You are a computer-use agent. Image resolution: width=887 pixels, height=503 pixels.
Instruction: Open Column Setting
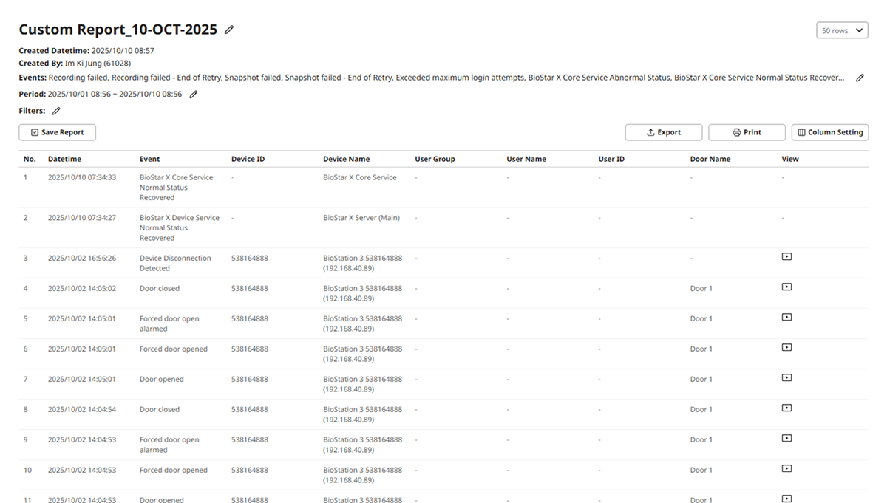(x=829, y=132)
